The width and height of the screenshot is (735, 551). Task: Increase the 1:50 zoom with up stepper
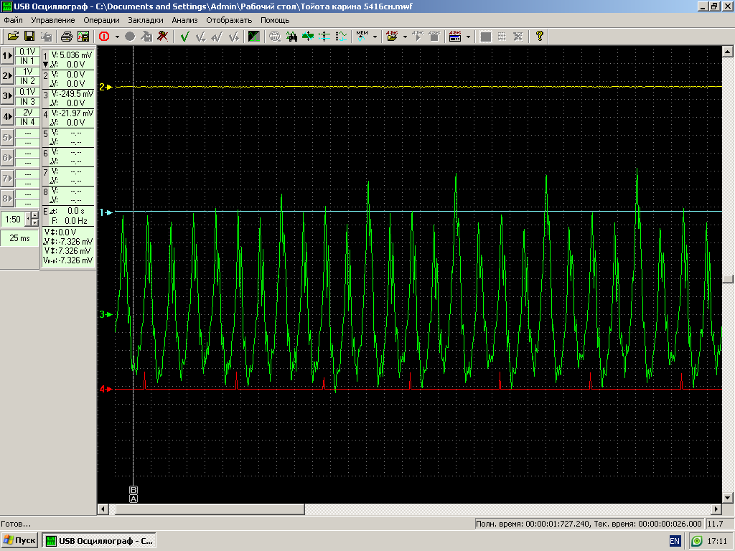[34, 216]
